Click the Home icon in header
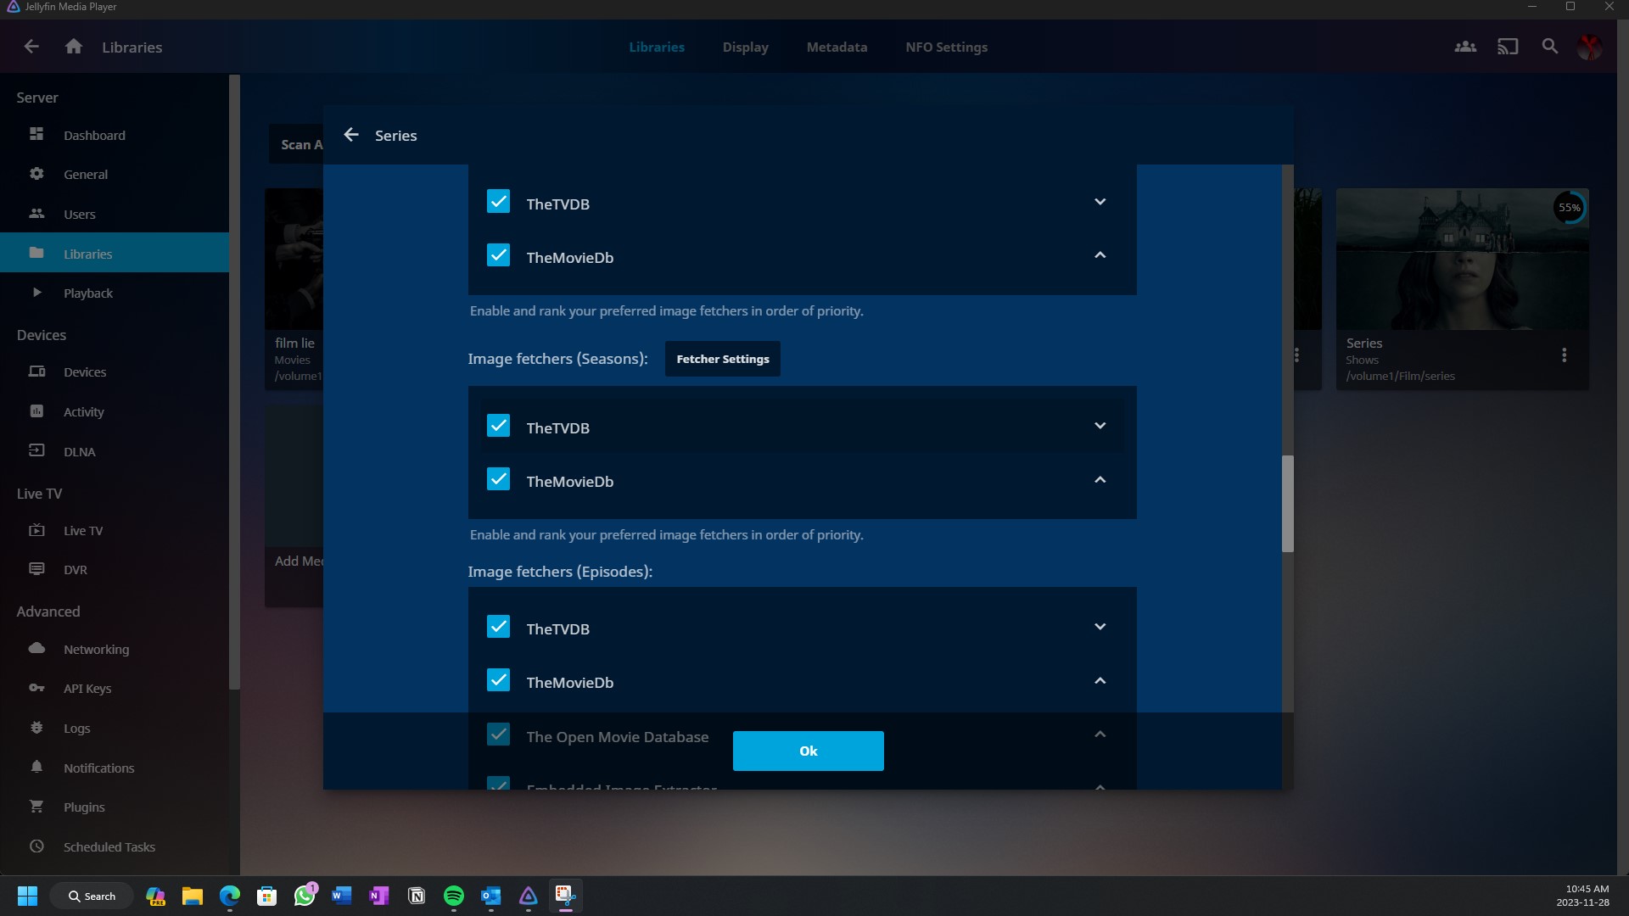 (x=74, y=47)
